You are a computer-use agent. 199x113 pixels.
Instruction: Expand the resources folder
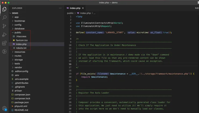(20, 52)
